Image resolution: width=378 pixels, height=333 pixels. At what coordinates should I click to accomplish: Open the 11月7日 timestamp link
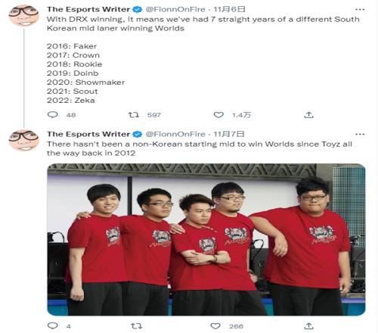(x=229, y=134)
